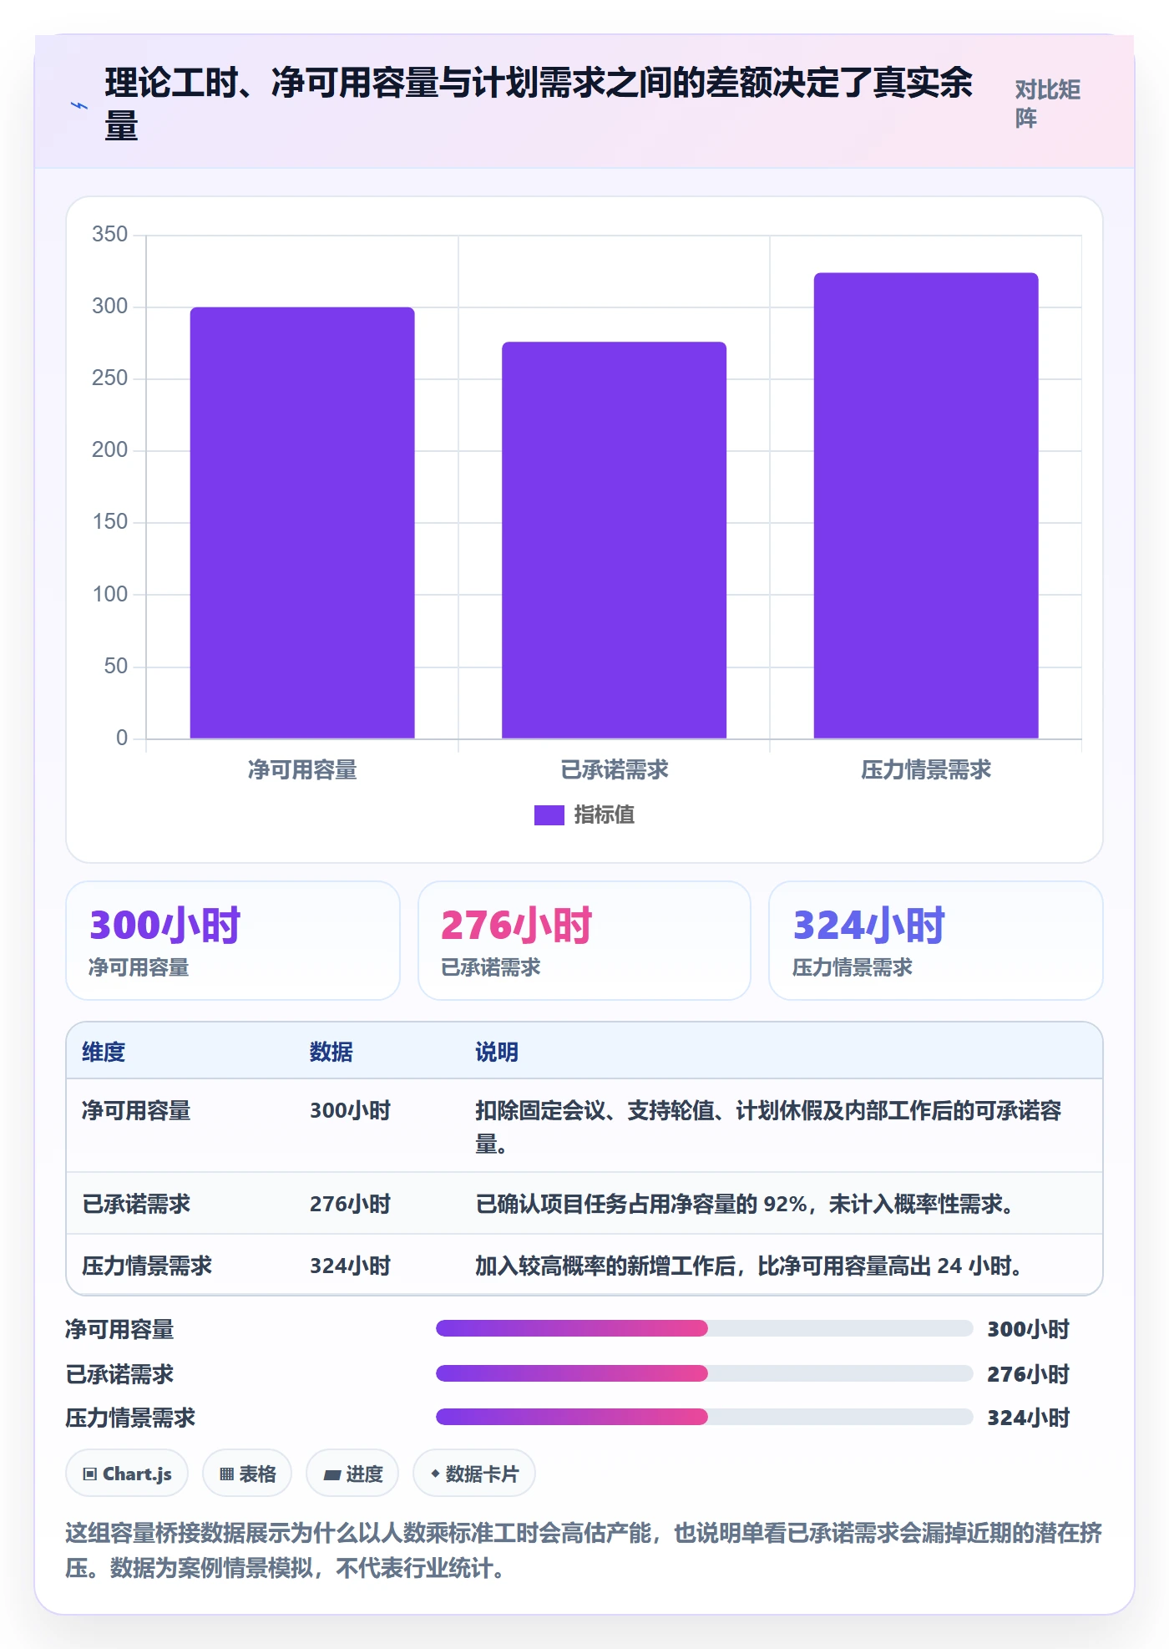Click the 表格 tag

click(x=247, y=1474)
